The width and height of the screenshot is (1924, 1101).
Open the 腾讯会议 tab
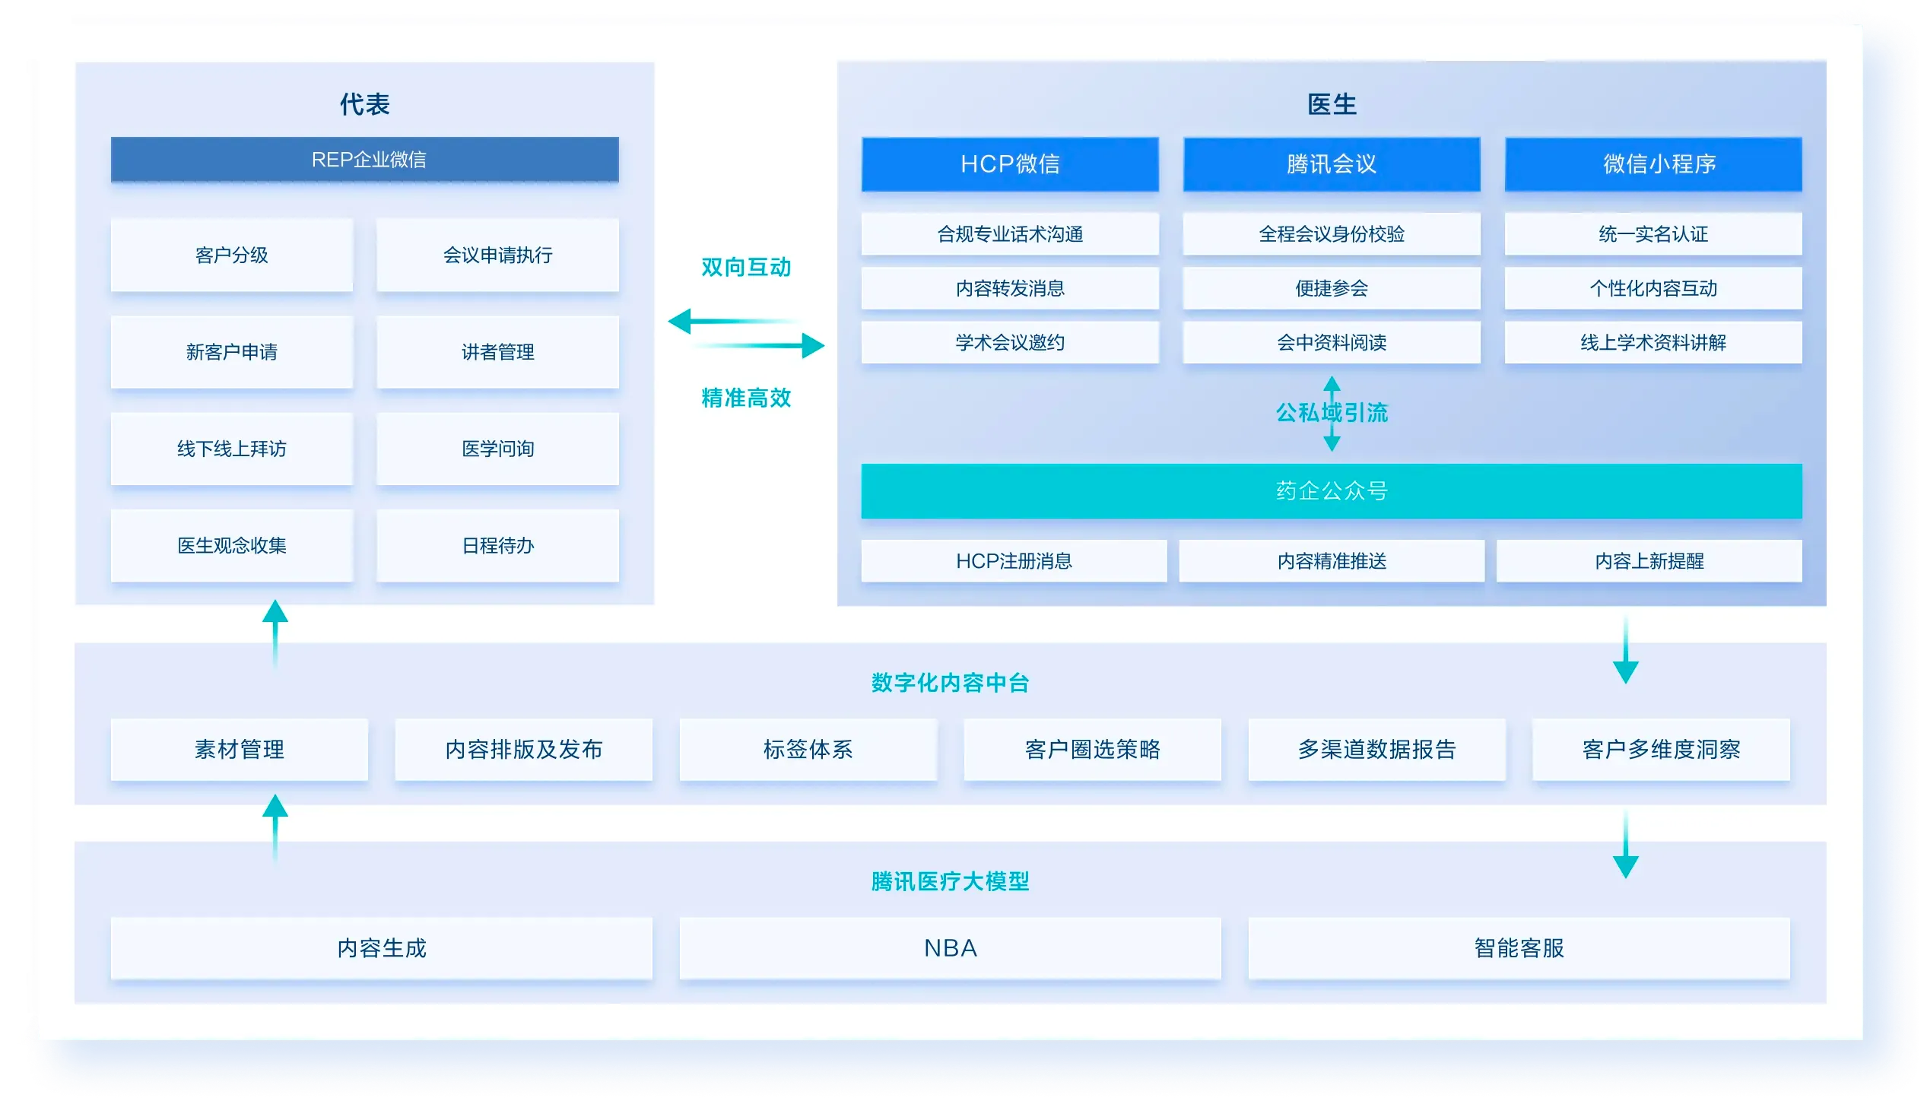click(1331, 164)
